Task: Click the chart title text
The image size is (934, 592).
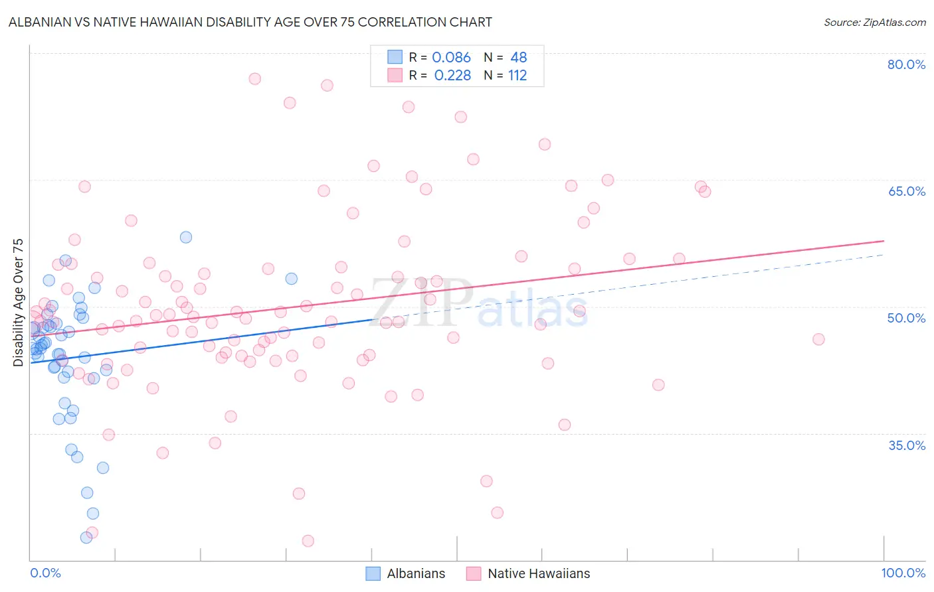Action: [x=250, y=22]
